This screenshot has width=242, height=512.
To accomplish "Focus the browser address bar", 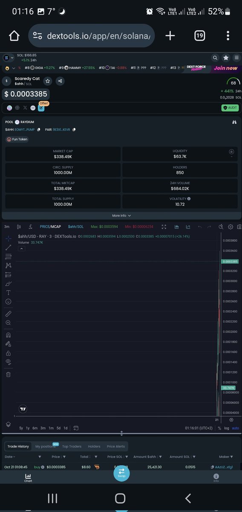I will click(91, 36).
